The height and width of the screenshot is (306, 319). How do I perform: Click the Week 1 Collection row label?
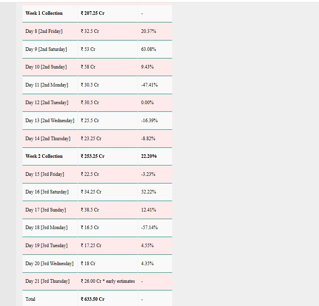44,13
